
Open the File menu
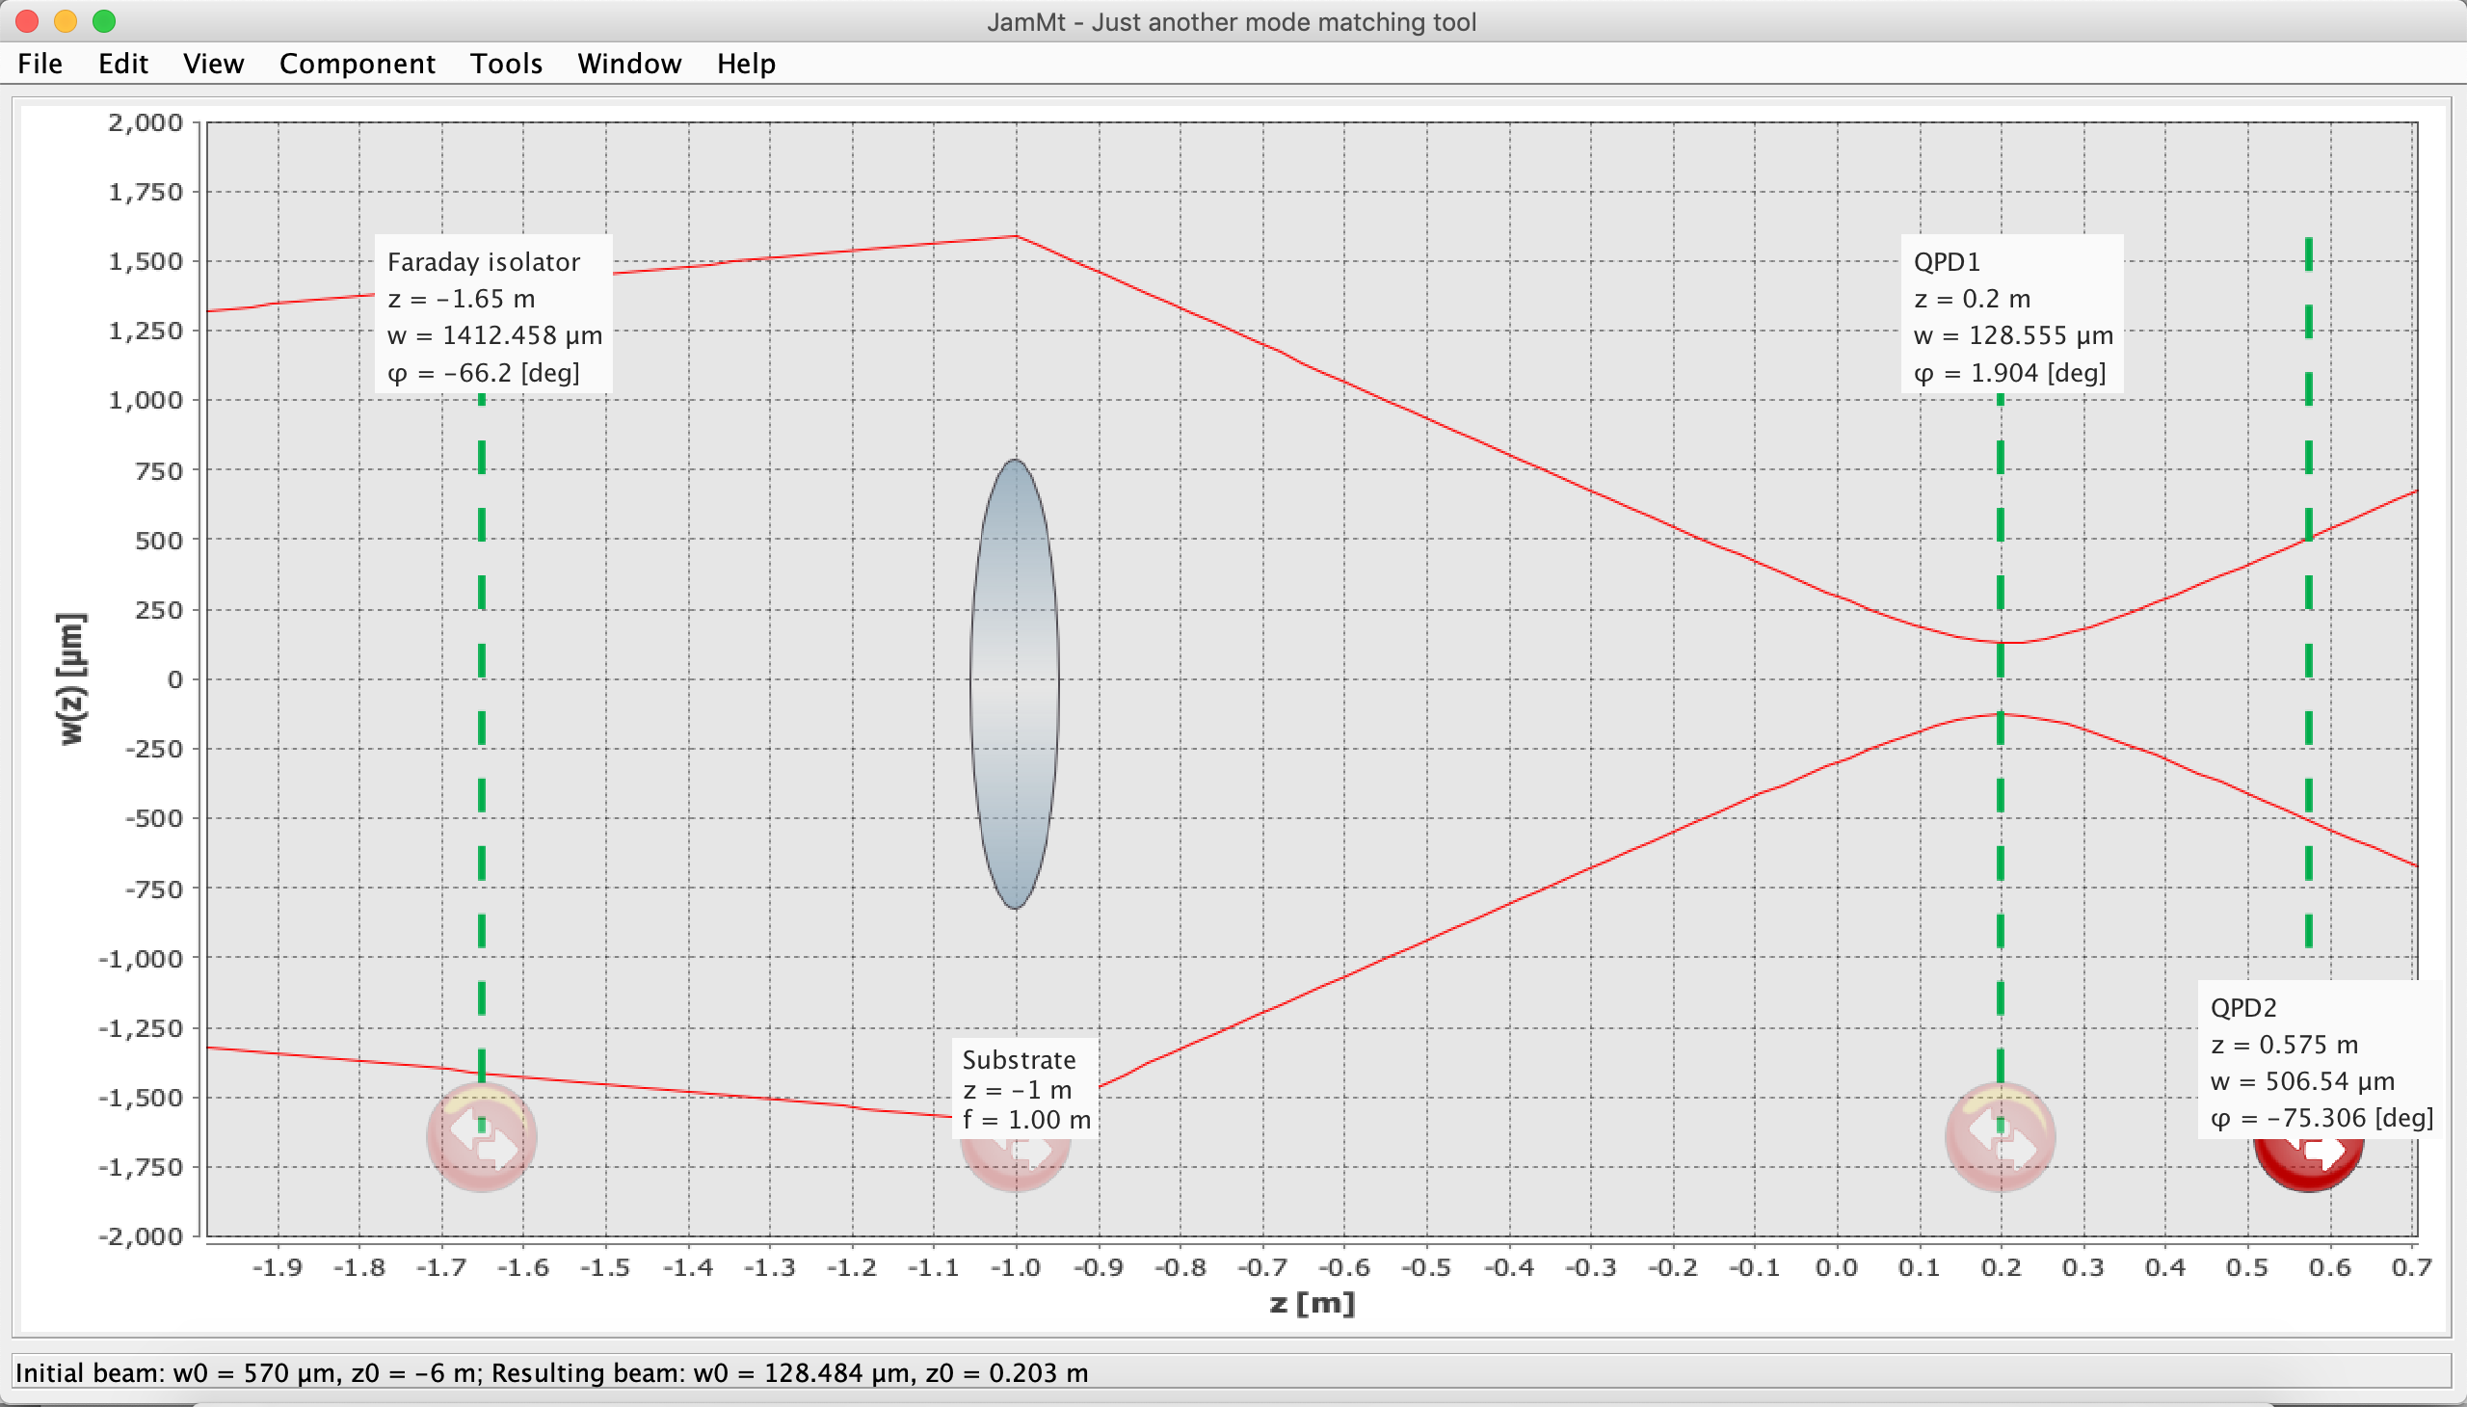click(x=40, y=64)
